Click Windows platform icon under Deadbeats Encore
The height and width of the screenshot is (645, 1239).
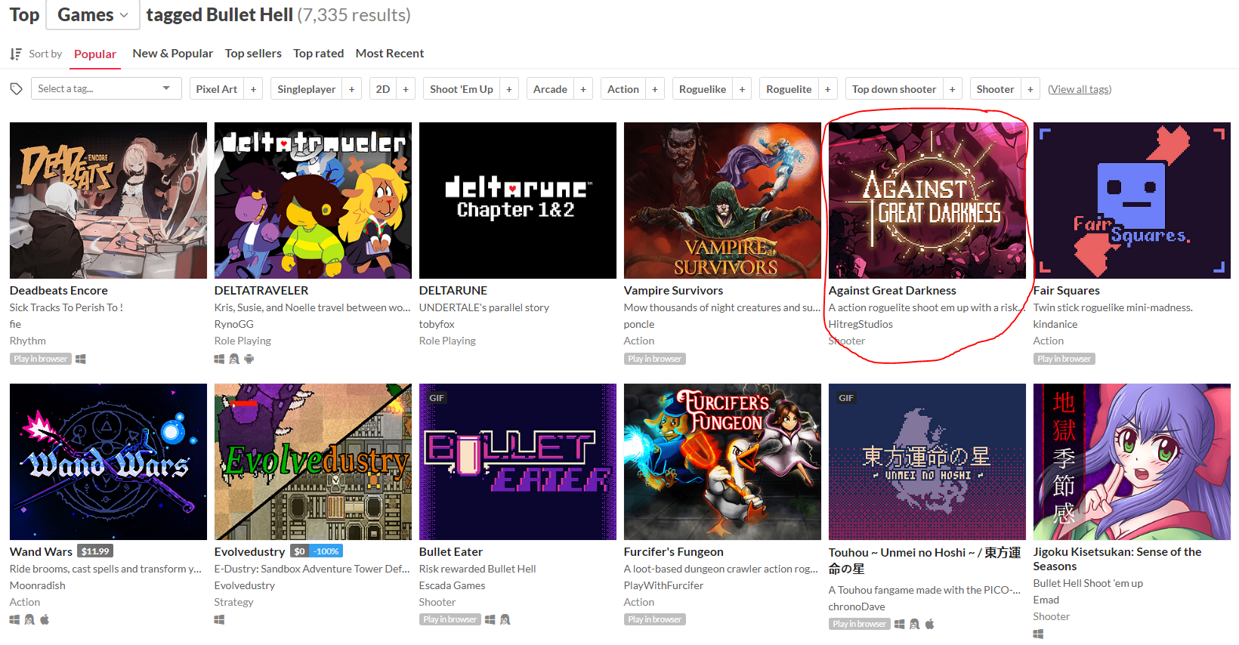point(81,359)
